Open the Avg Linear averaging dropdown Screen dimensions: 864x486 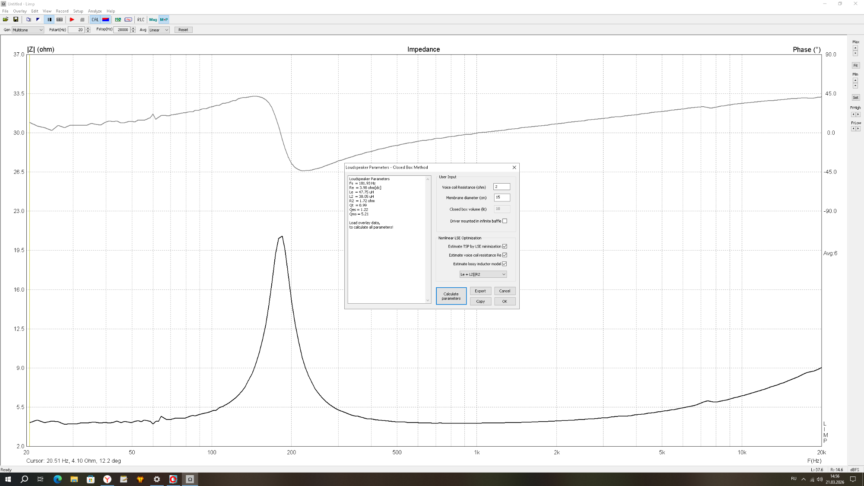(159, 30)
